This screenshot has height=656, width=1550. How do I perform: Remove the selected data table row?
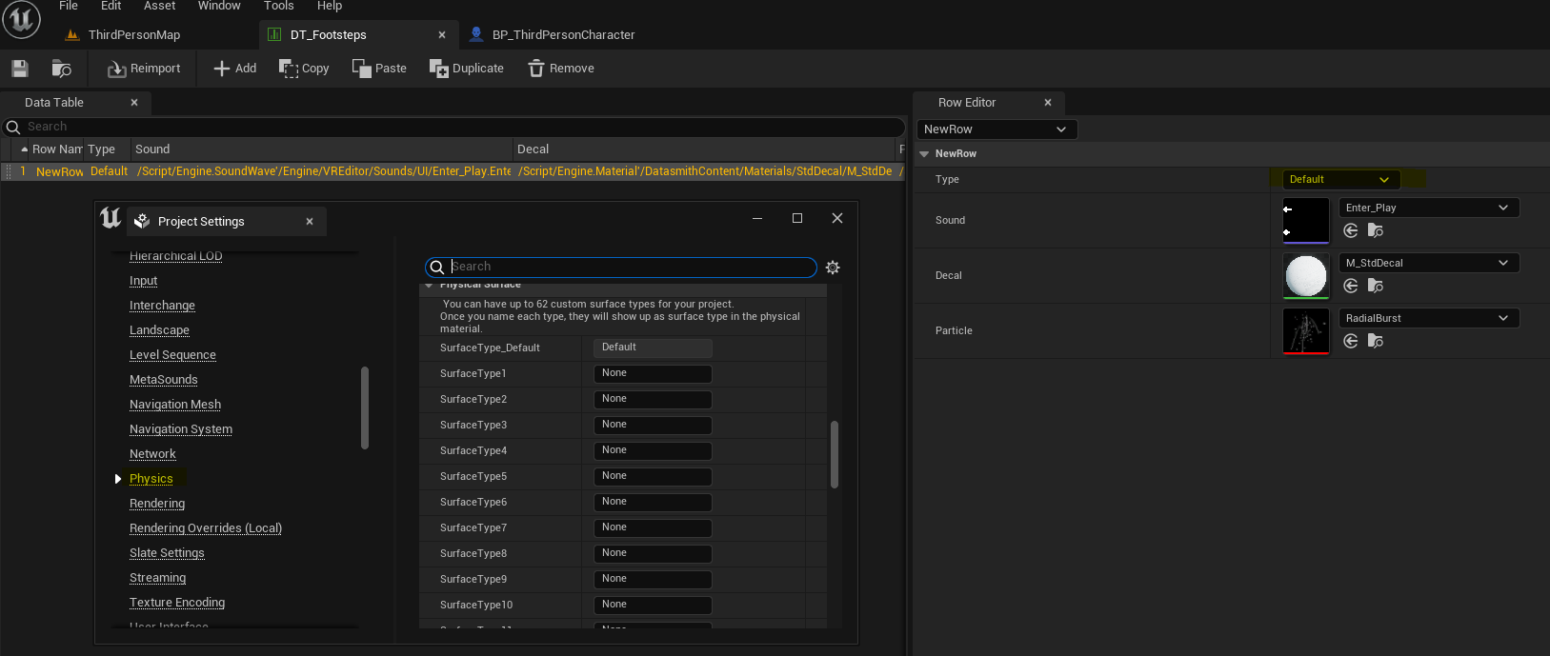pos(561,69)
